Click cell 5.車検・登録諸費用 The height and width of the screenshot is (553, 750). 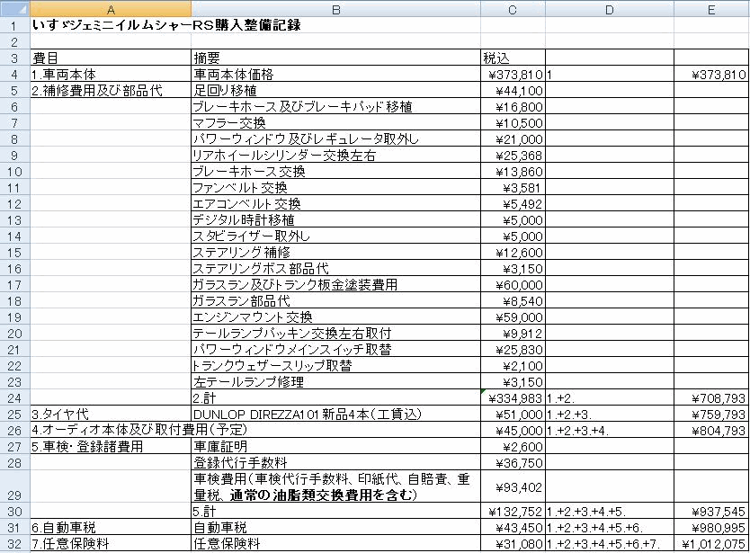[x=111, y=447]
